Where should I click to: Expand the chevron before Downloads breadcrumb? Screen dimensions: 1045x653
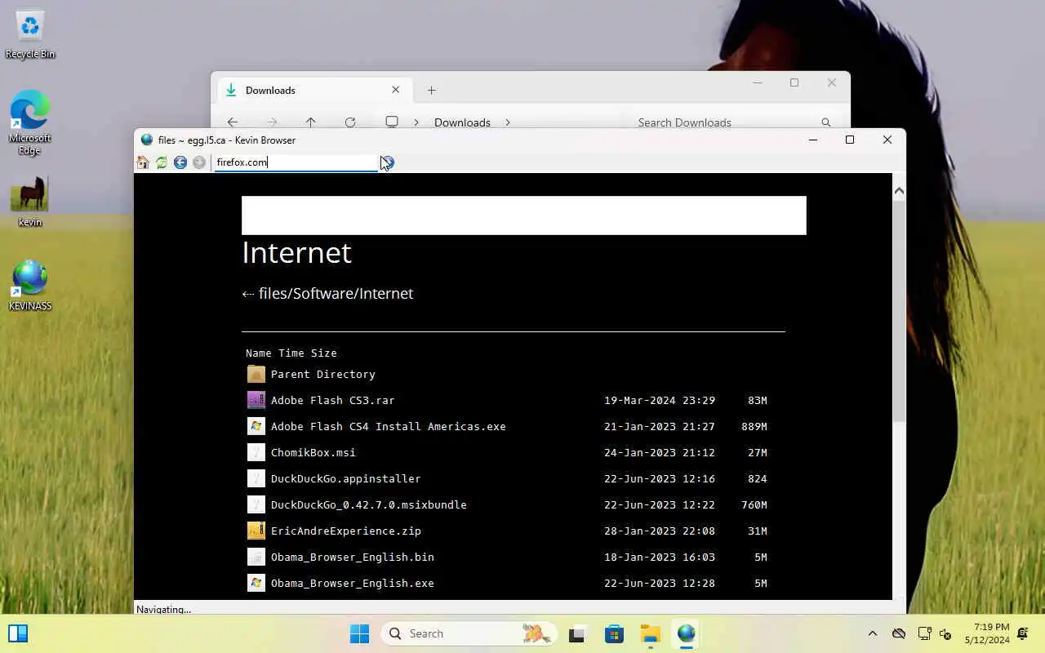[416, 122]
